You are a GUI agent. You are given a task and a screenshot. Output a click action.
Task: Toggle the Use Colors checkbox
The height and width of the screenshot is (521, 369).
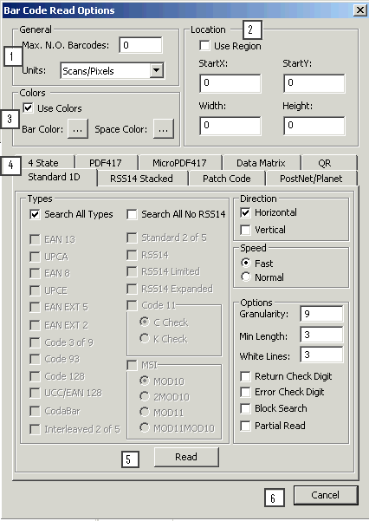pyautogui.click(x=29, y=107)
